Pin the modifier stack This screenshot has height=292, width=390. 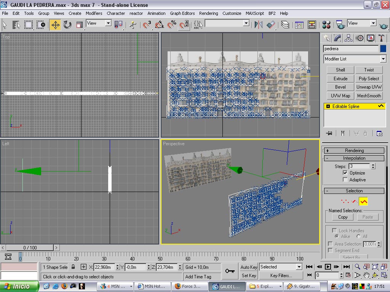329,133
